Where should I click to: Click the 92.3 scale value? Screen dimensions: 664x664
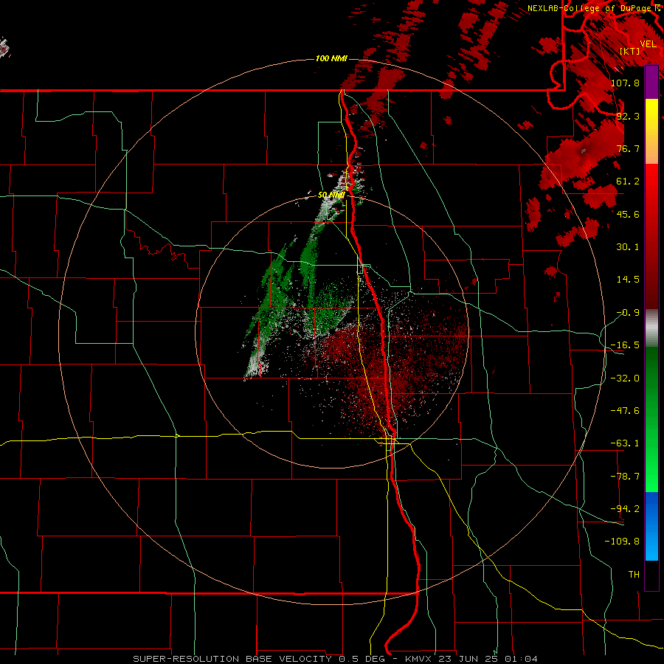point(628,116)
